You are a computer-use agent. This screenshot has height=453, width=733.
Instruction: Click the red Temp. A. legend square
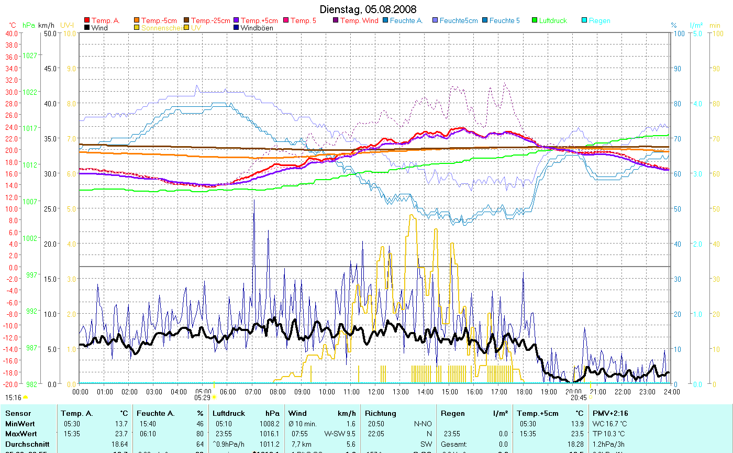point(87,21)
